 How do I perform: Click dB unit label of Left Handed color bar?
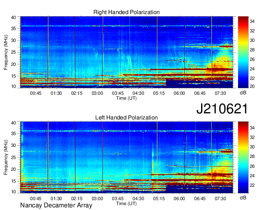click(243, 197)
